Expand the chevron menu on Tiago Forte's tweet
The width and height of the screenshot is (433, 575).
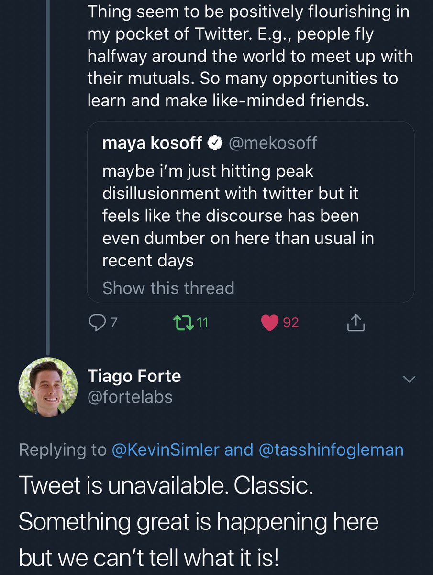pos(408,379)
